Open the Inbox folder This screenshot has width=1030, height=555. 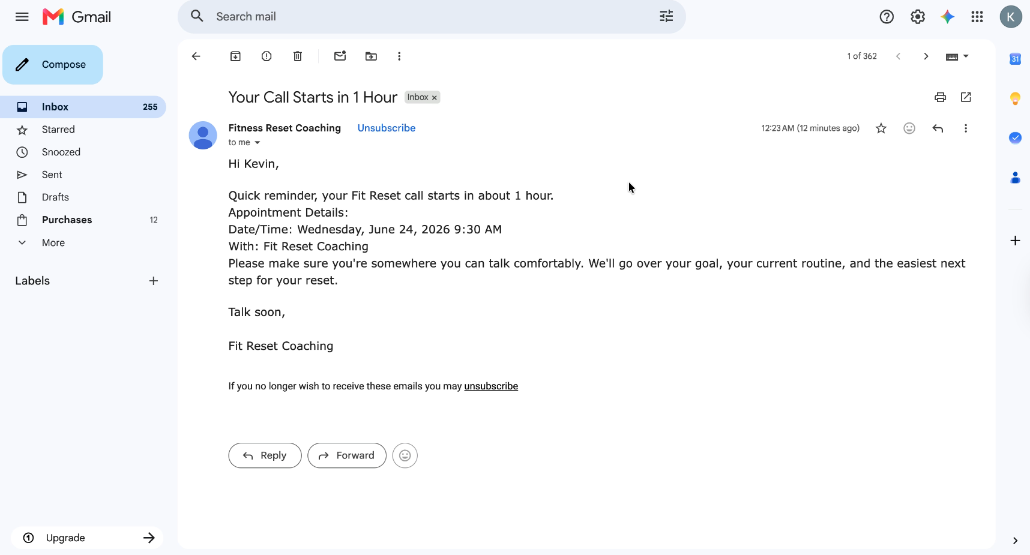click(x=83, y=107)
